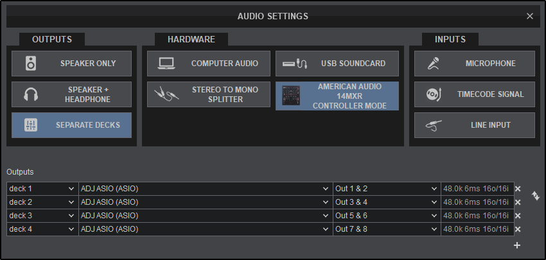Click the swap arrows icon beside outputs

534,195
